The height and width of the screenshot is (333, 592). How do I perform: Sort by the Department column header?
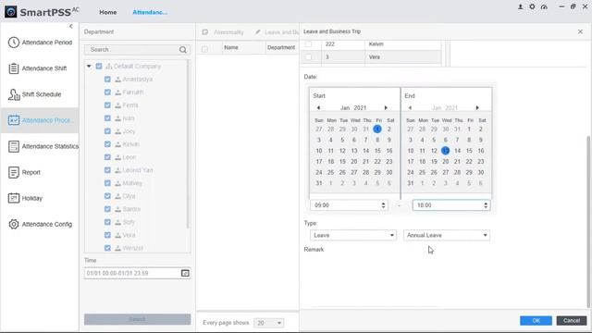pyautogui.click(x=281, y=47)
